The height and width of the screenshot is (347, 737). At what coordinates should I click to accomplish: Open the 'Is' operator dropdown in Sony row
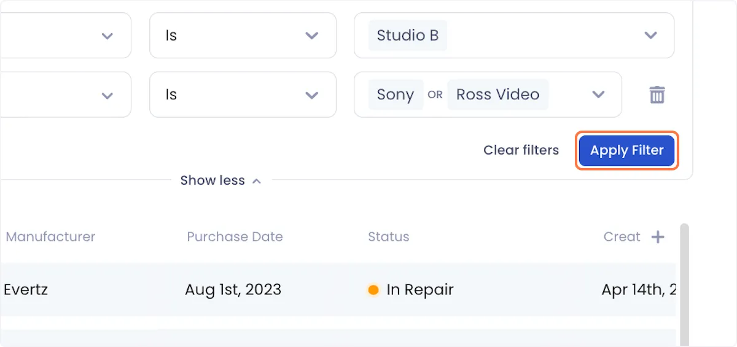(x=243, y=94)
